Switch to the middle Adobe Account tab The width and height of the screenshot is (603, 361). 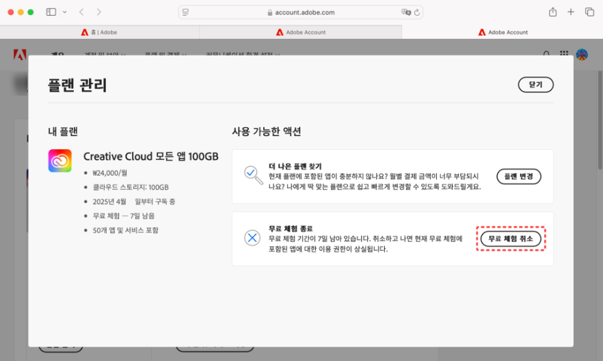tap(301, 32)
